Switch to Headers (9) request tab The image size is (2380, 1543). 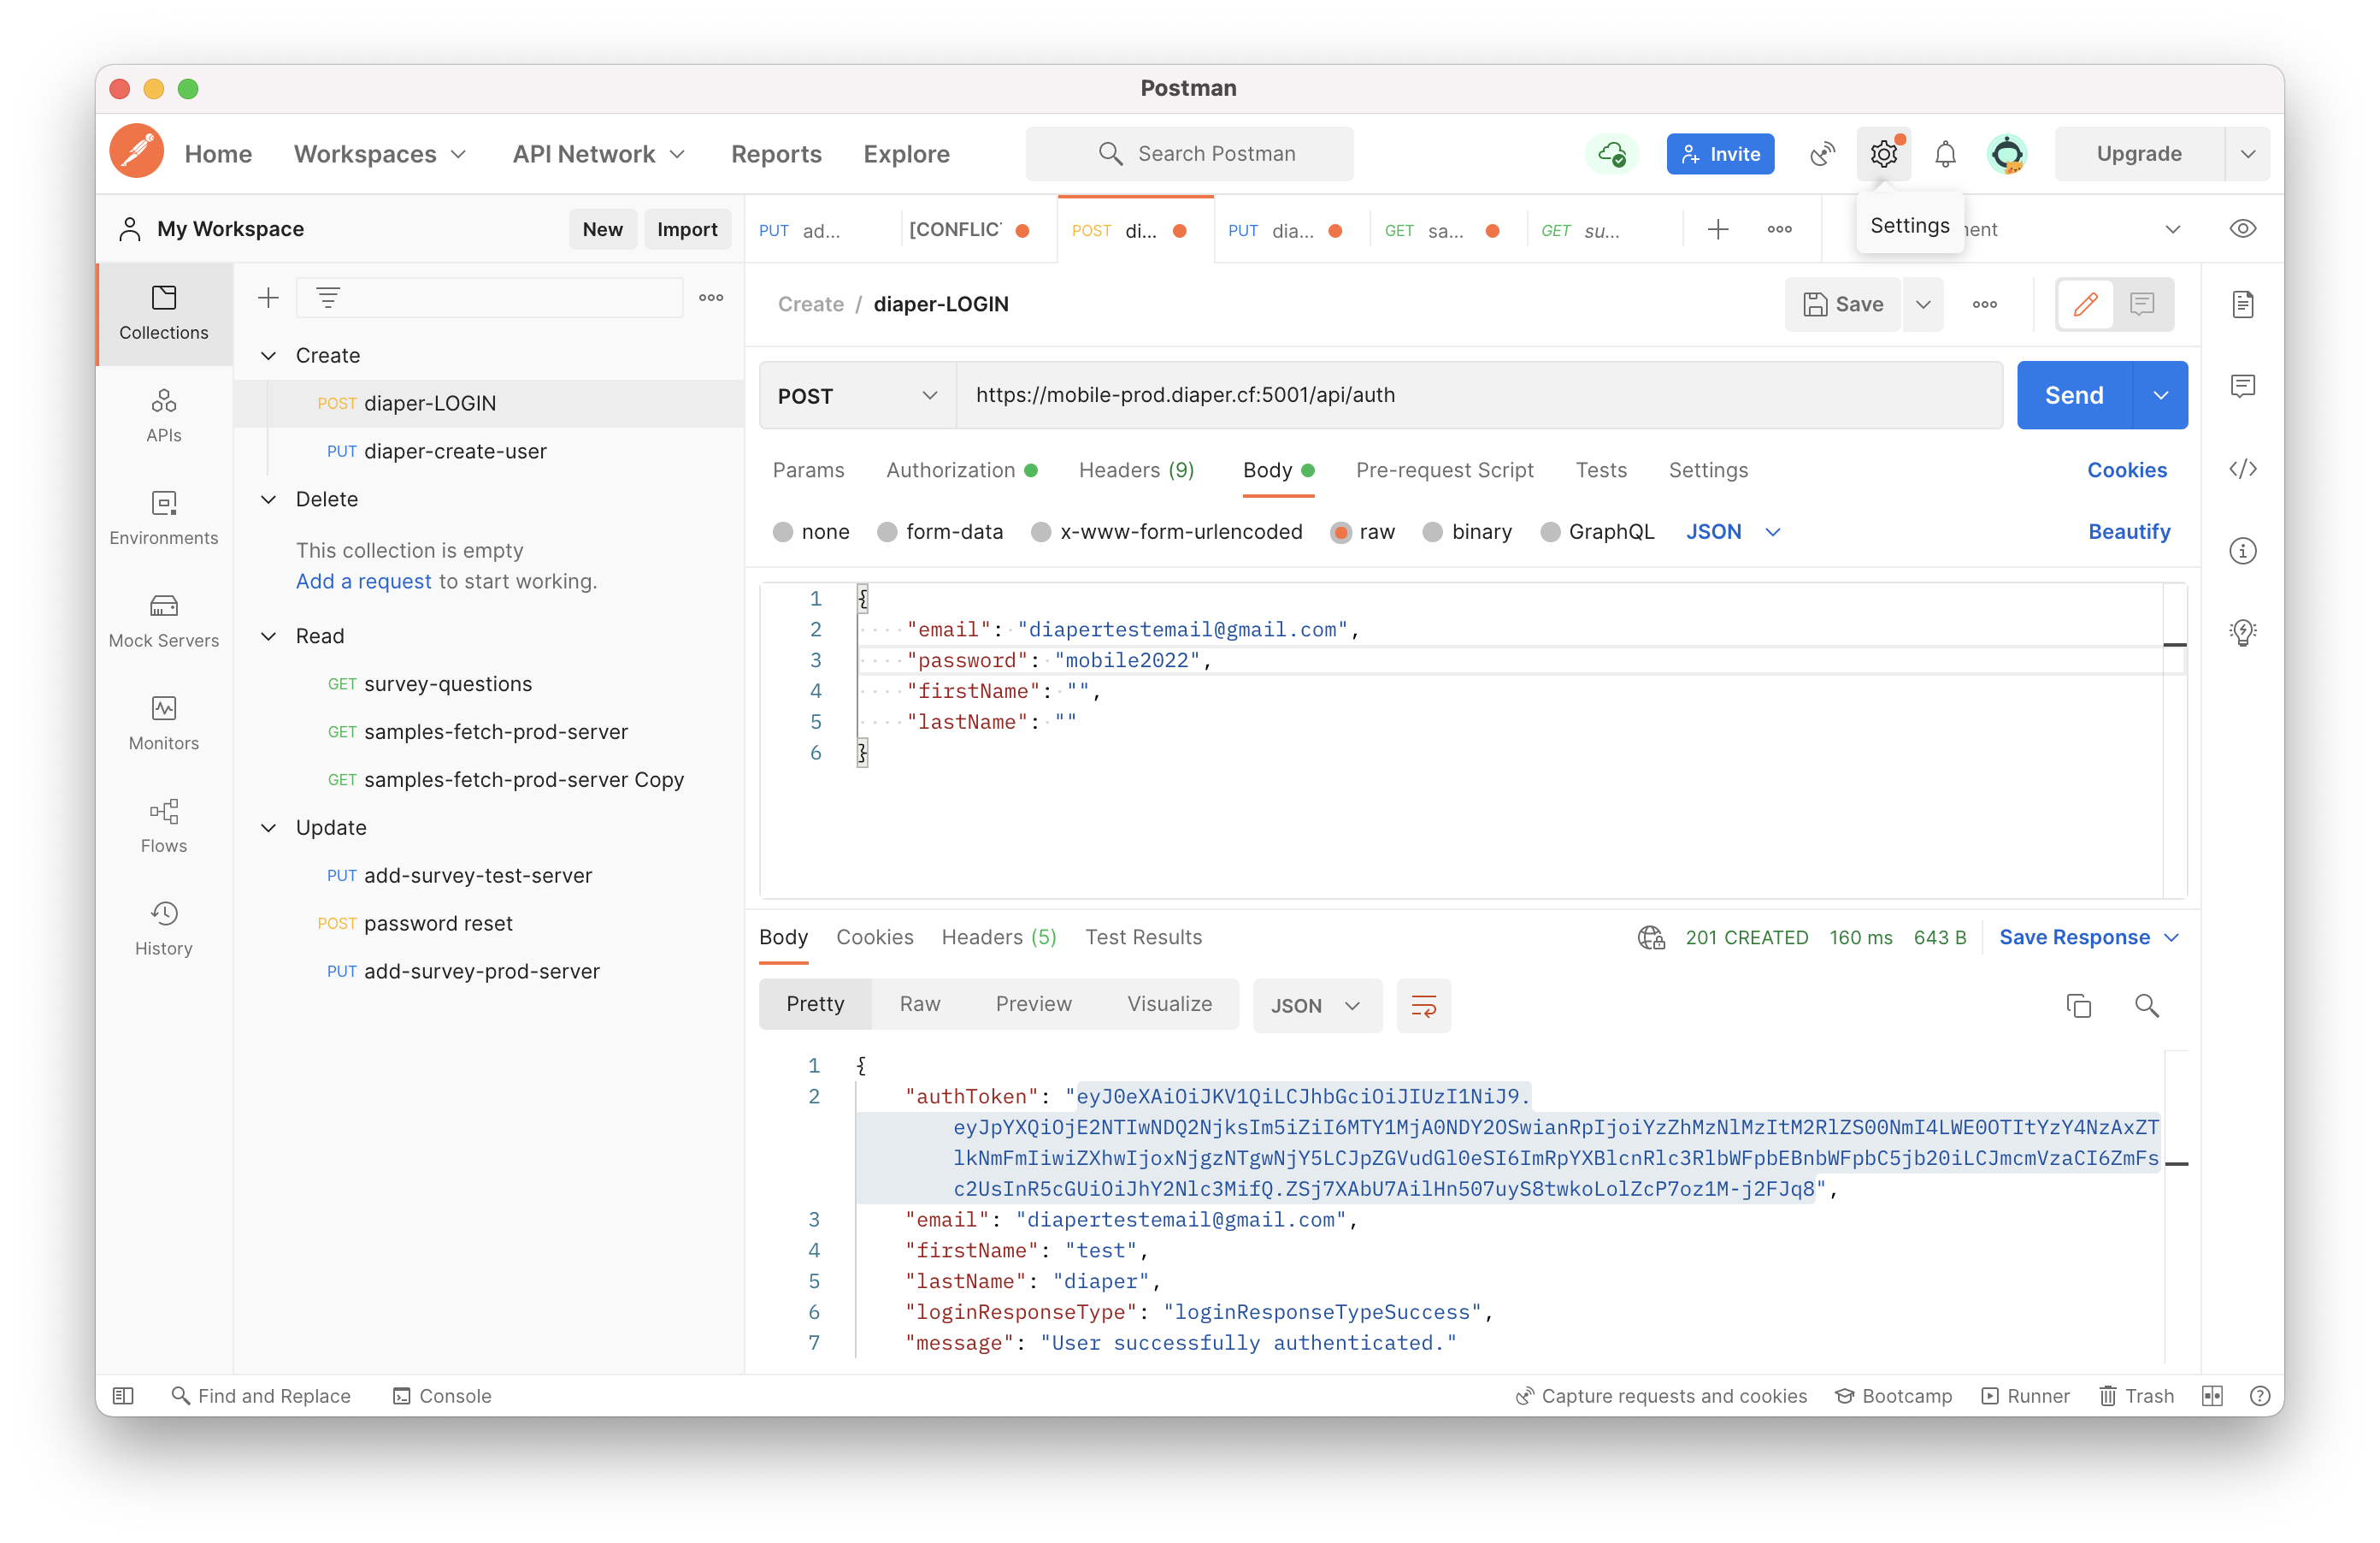[x=1136, y=470]
